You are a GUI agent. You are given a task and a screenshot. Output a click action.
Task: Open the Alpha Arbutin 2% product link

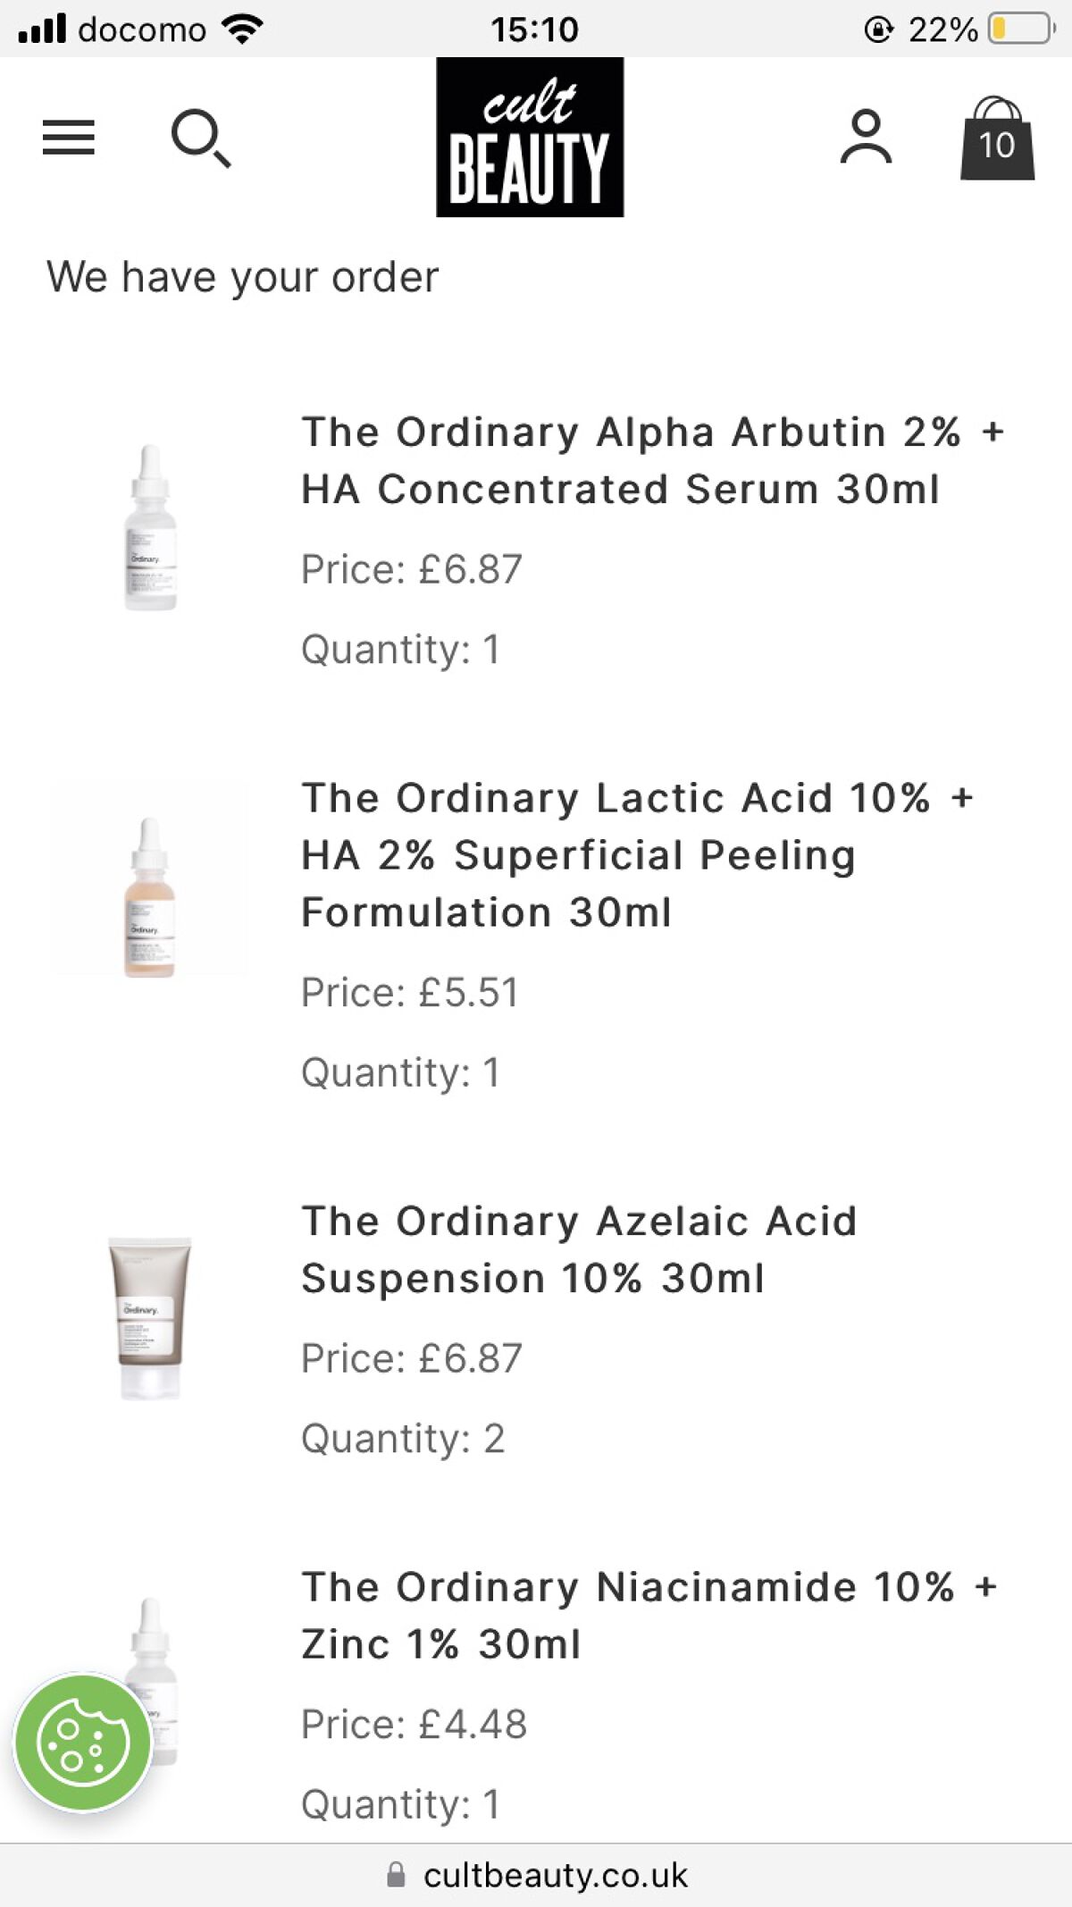point(652,460)
